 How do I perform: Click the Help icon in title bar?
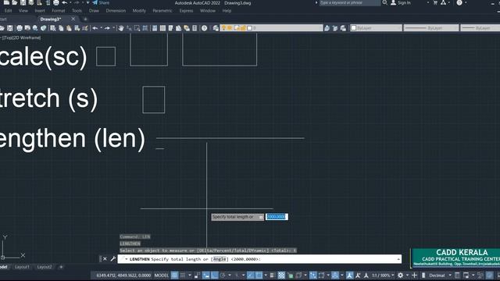459,2
